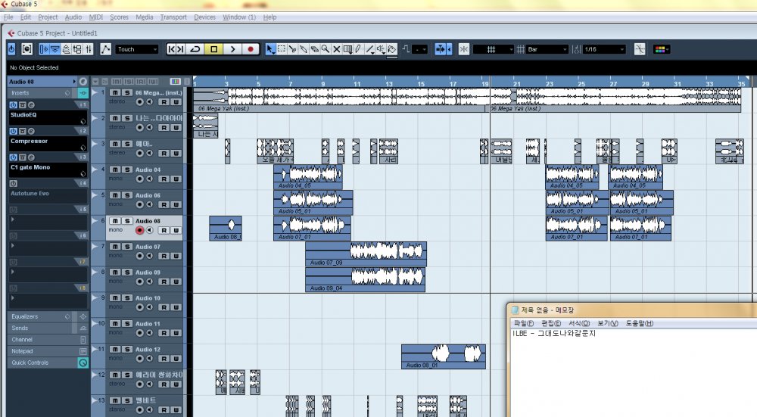This screenshot has height=417, width=757.
Task: Enable Write automation on Audio 09
Action: (176, 282)
